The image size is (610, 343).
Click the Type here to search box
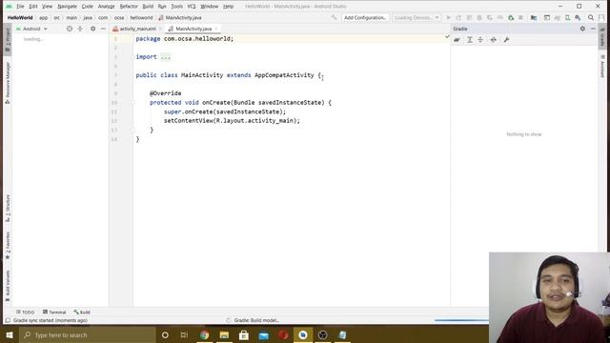tap(88, 334)
